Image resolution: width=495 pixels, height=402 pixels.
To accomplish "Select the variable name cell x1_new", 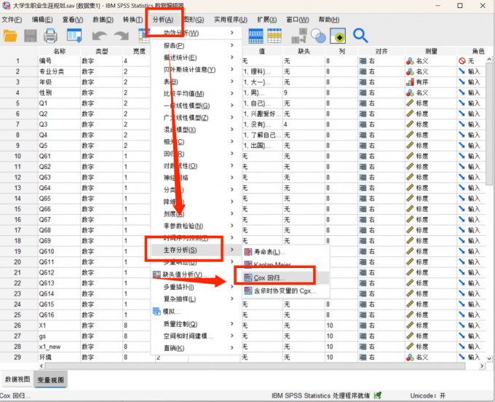I will [60, 347].
